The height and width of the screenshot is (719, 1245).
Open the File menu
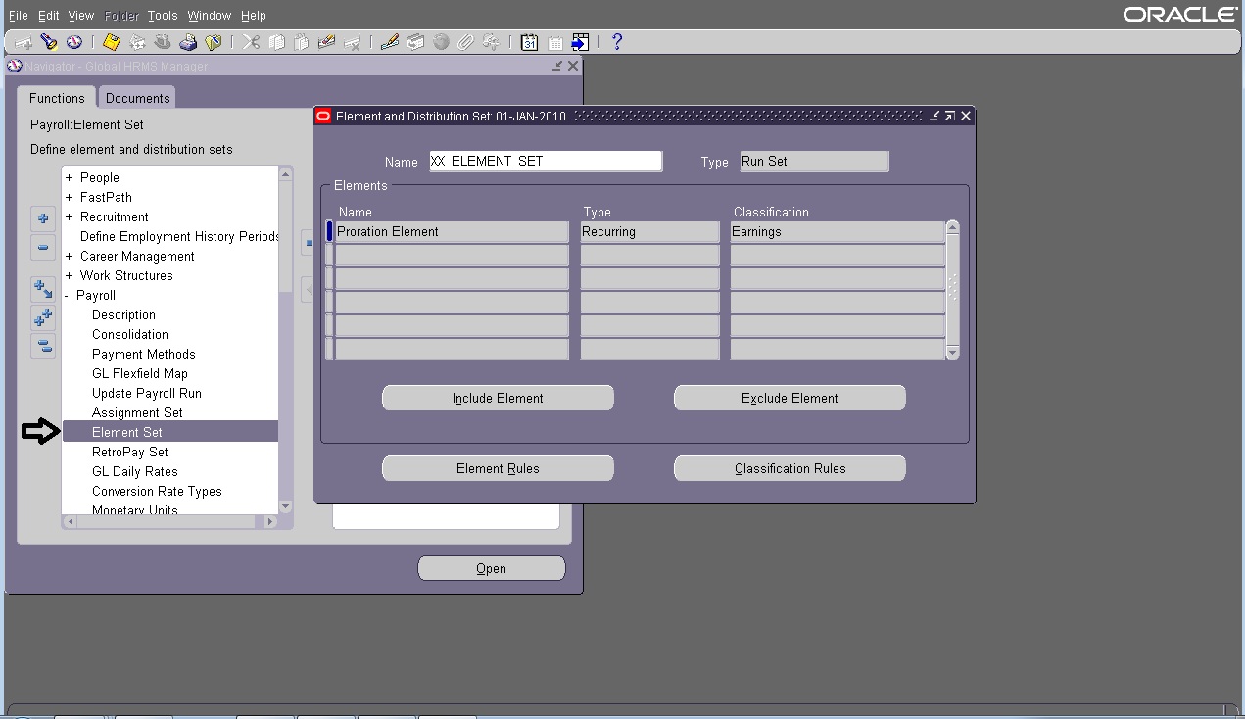pos(18,16)
